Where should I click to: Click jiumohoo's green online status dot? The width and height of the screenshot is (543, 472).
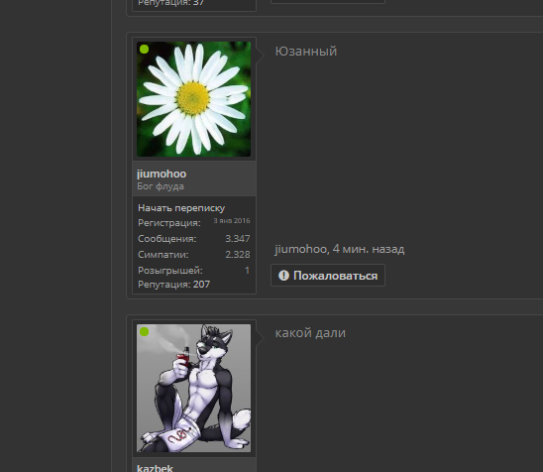tap(144, 50)
